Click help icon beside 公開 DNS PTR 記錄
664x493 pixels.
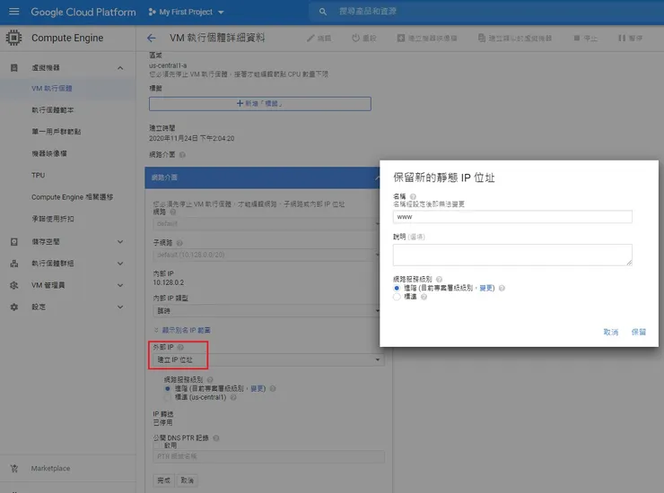point(216,438)
